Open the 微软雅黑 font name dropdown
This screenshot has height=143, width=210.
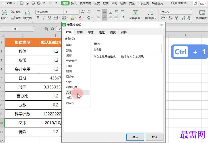click(x=62, y=12)
